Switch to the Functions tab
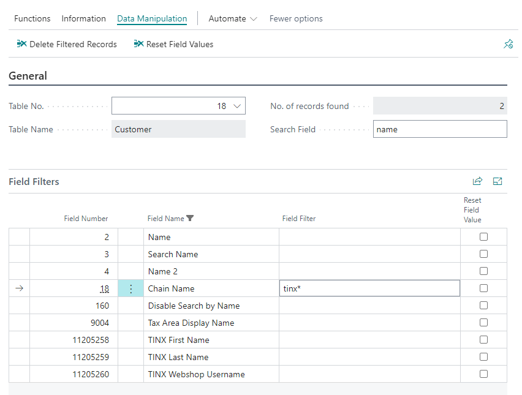The height and width of the screenshot is (395, 522). pos(32,19)
